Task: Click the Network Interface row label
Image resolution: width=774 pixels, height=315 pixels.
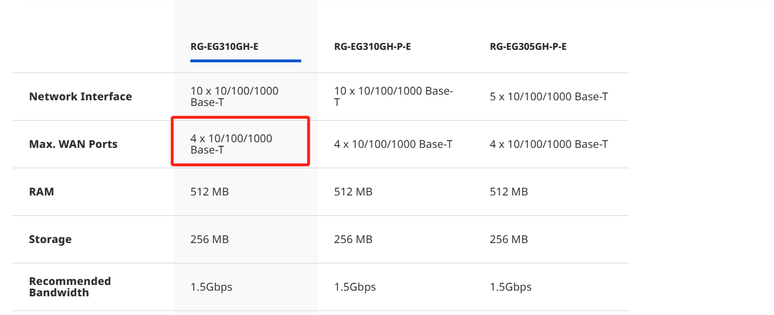Action: coord(80,96)
